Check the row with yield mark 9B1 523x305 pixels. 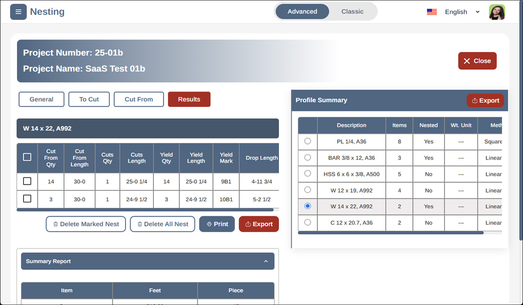click(27, 181)
